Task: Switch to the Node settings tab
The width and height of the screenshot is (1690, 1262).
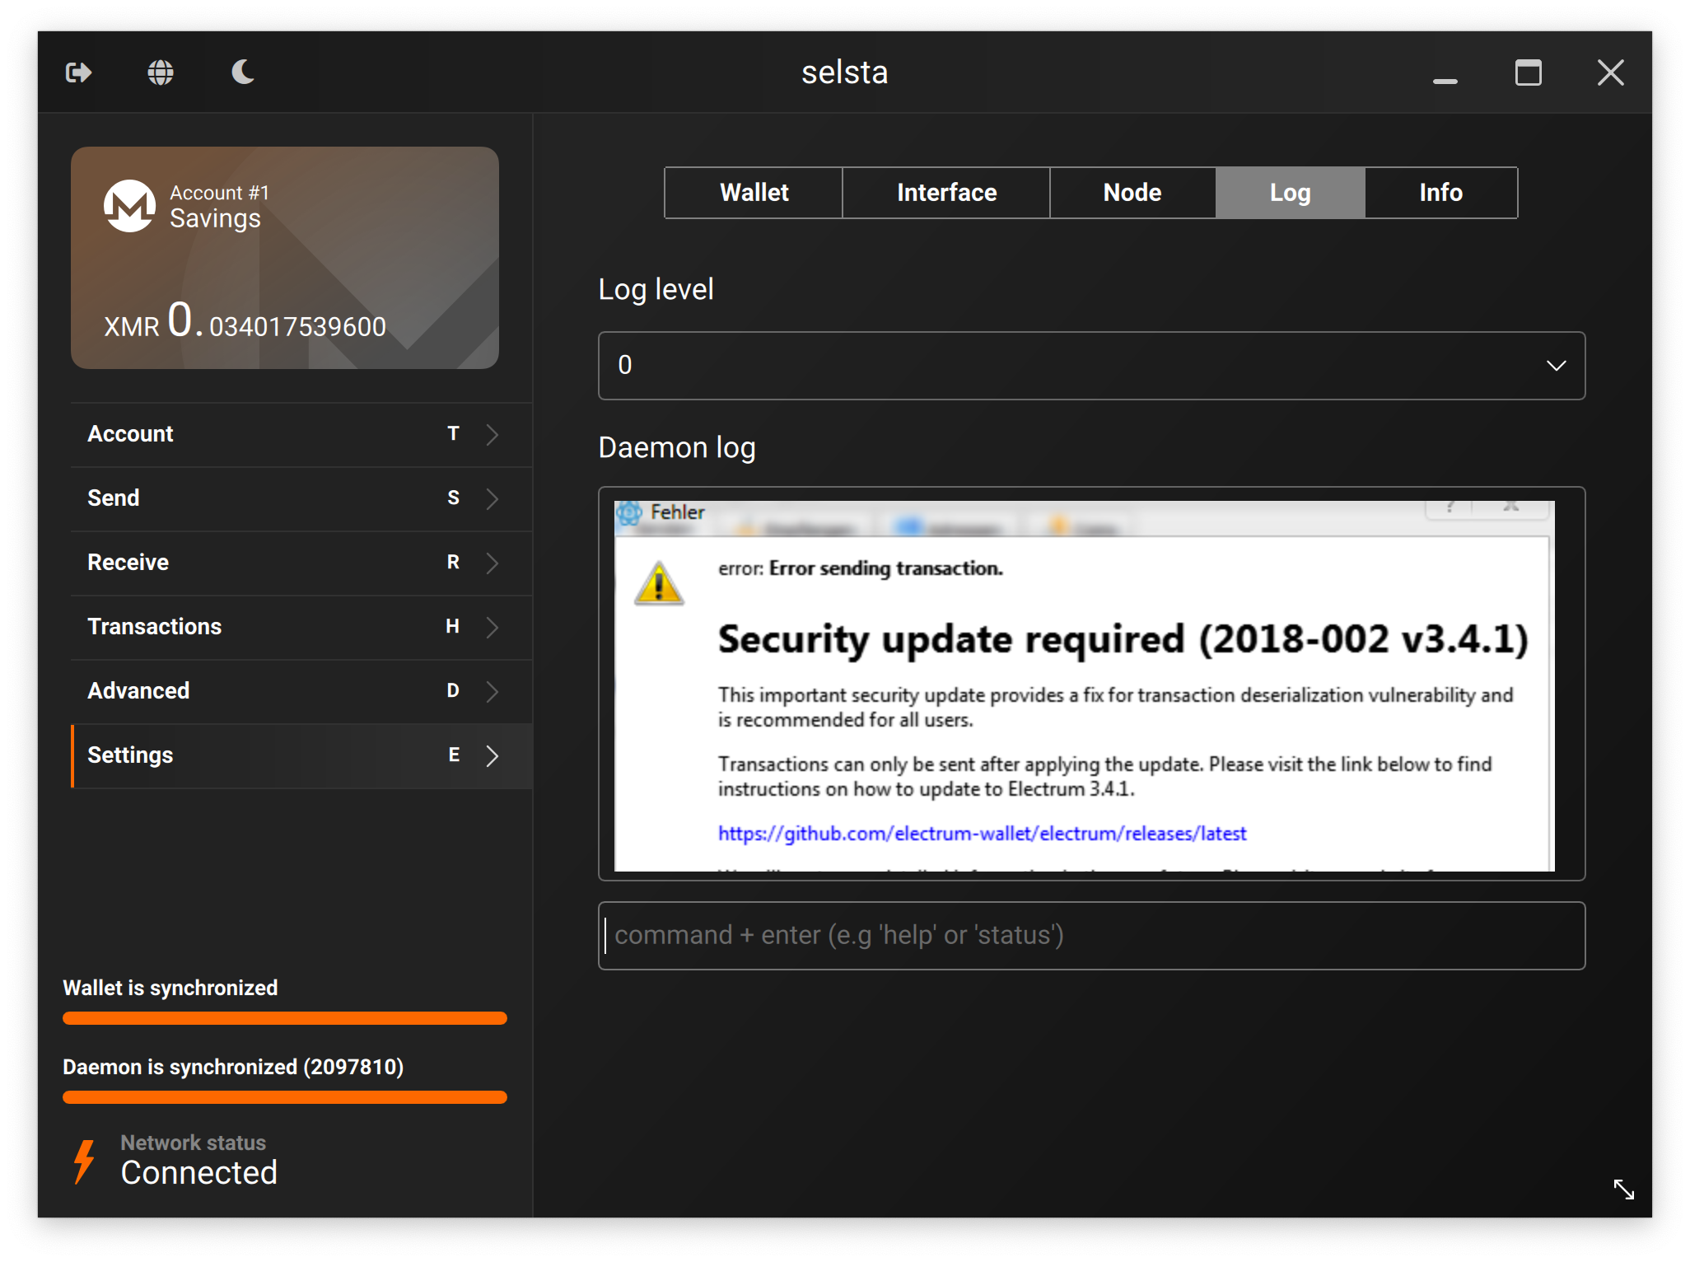Action: click(1132, 193)
